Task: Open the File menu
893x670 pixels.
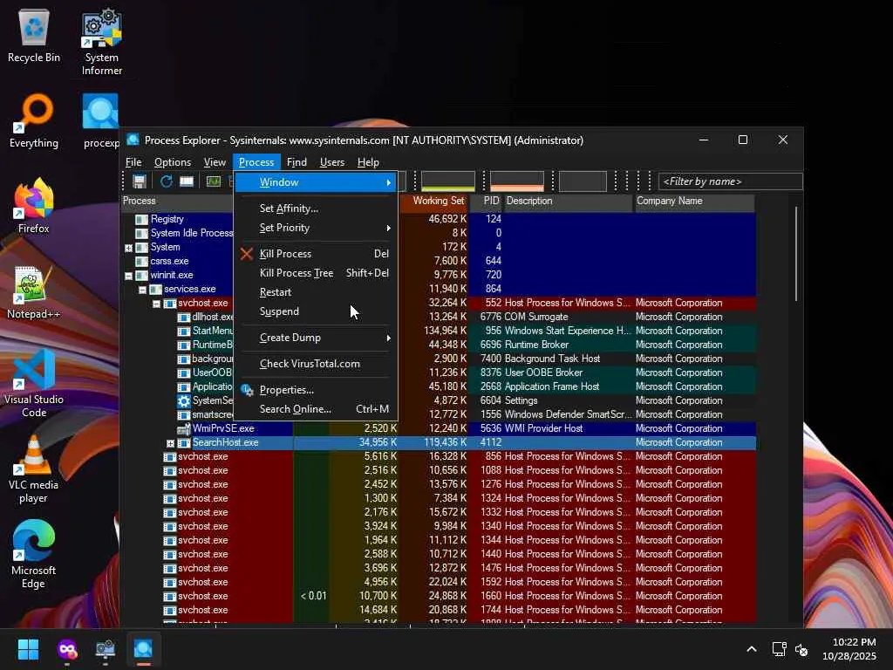Action: click(x=133, y=162)
